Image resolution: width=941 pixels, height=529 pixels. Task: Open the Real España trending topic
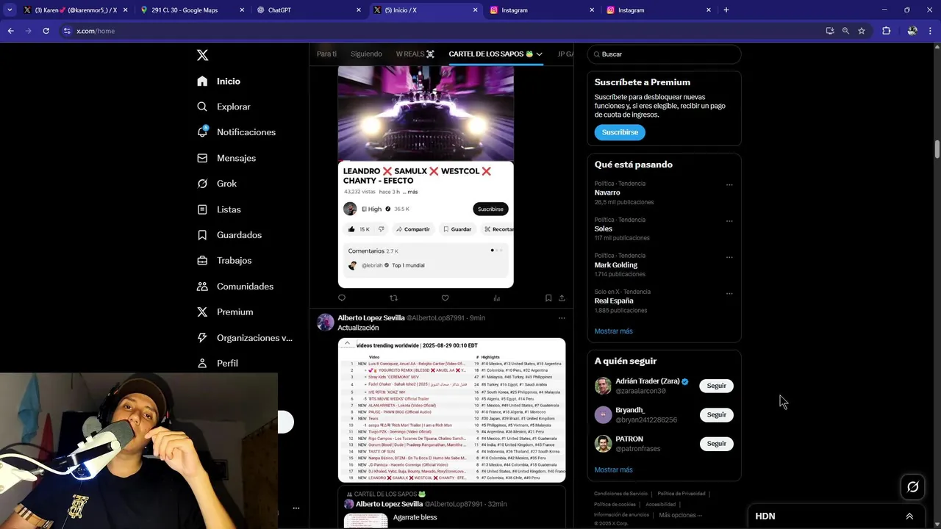click(614, 301)
